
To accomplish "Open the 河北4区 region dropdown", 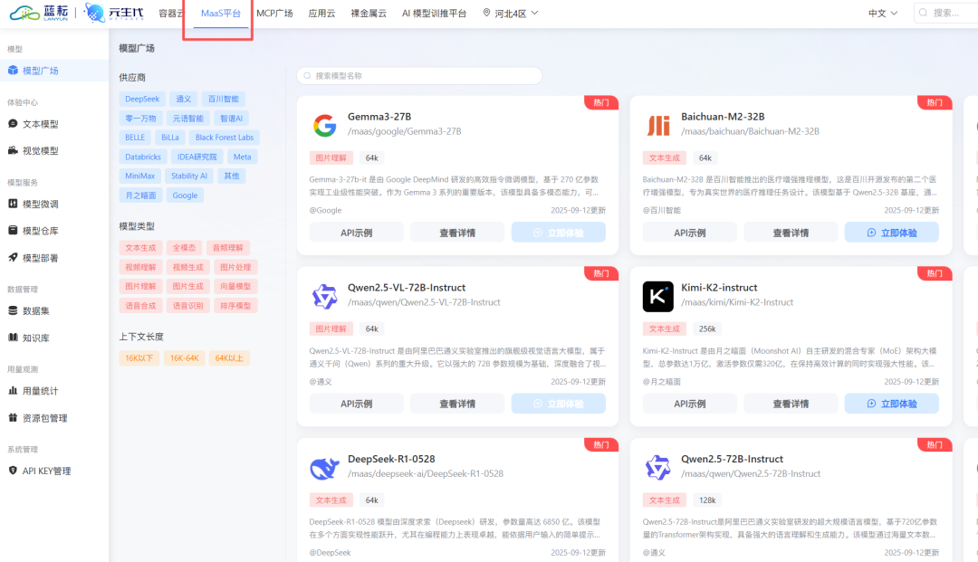I will point(511,13).
